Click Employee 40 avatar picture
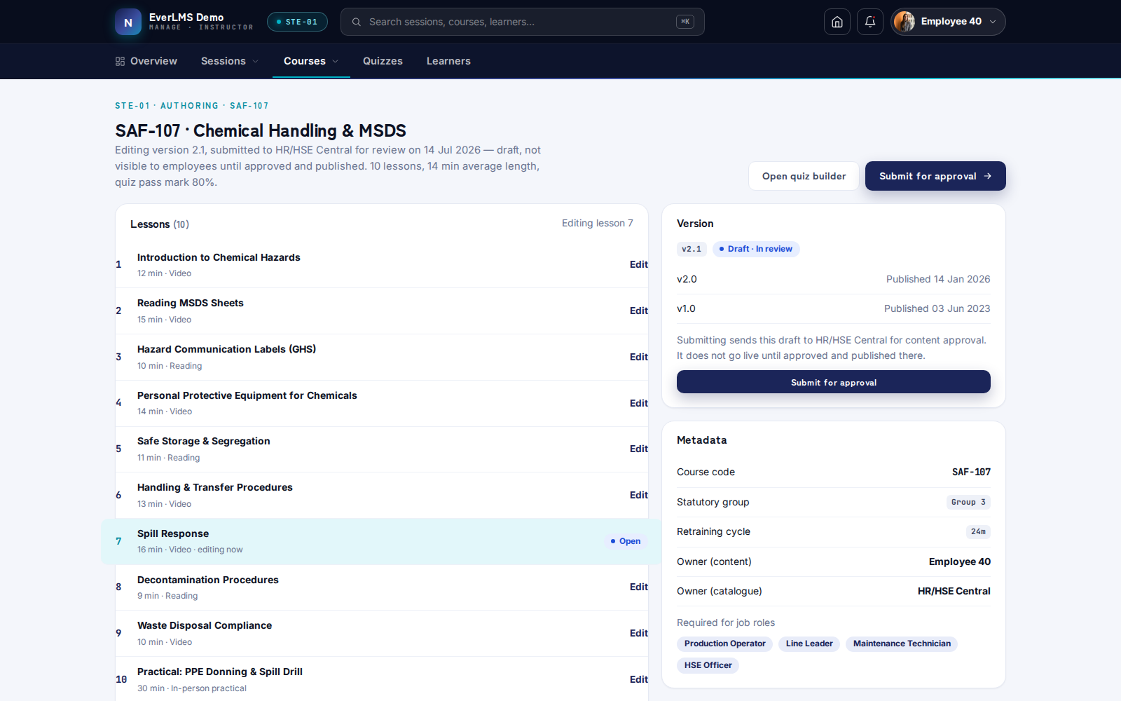This screenshot has height=701, width=1121. click(905, 22)
